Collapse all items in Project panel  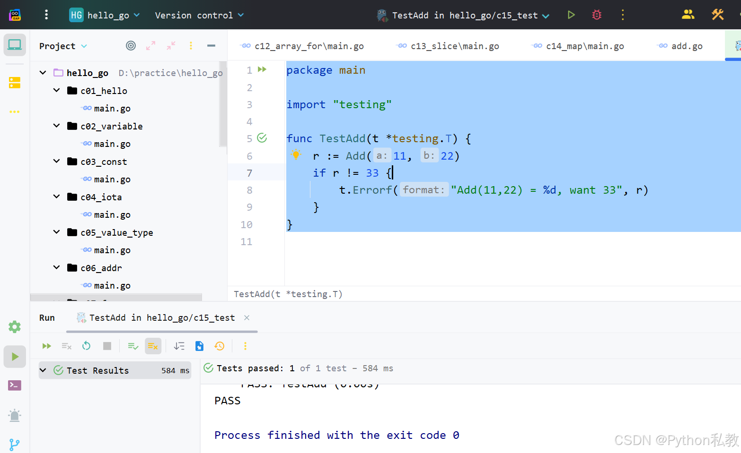pyautogui.click(x=171, y=45)
